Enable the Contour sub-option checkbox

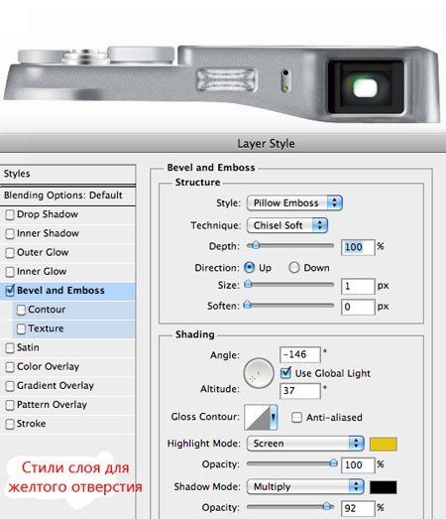(21, 310)
